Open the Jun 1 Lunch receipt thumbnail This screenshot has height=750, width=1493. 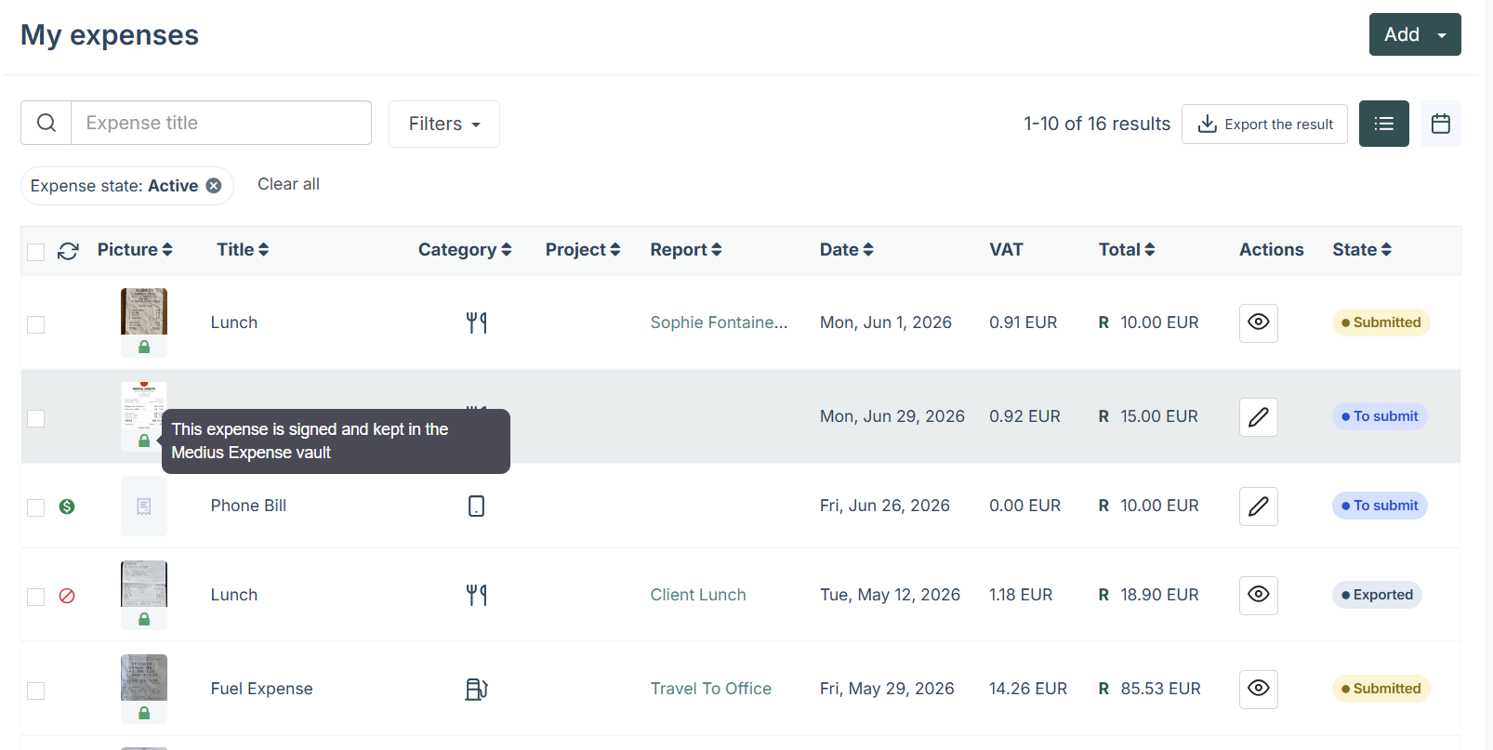[144, 311]
